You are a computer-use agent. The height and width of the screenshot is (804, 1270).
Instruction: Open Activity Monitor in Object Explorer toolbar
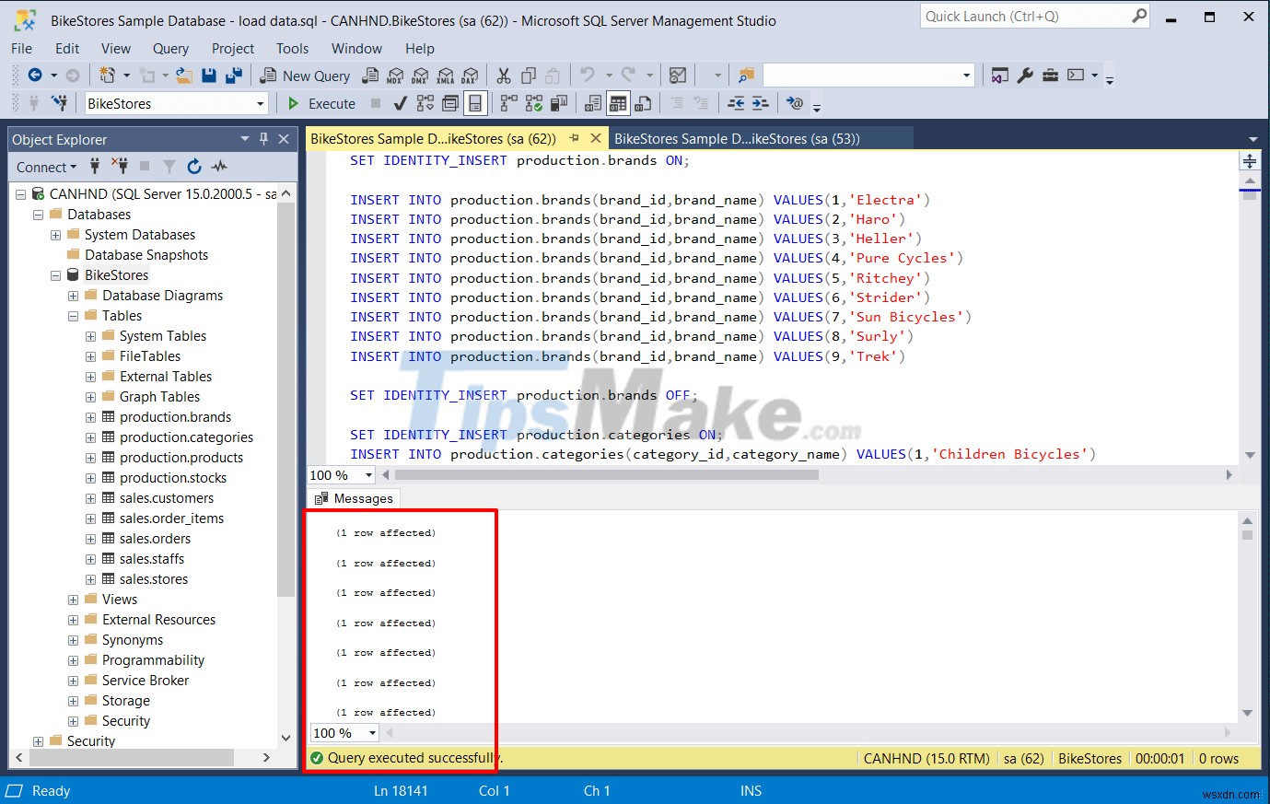[218, 167]
